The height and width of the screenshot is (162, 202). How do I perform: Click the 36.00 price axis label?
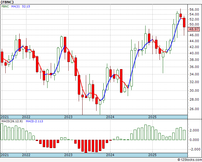tap(194, 67)
